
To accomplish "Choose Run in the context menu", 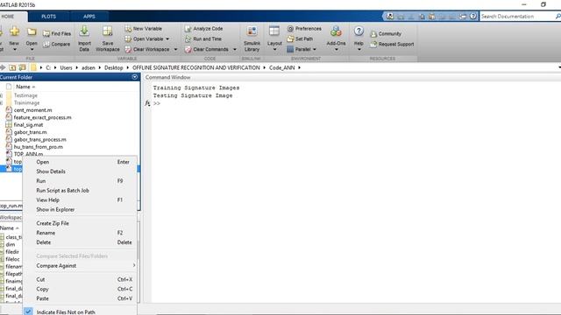I will tap(80, 181).
